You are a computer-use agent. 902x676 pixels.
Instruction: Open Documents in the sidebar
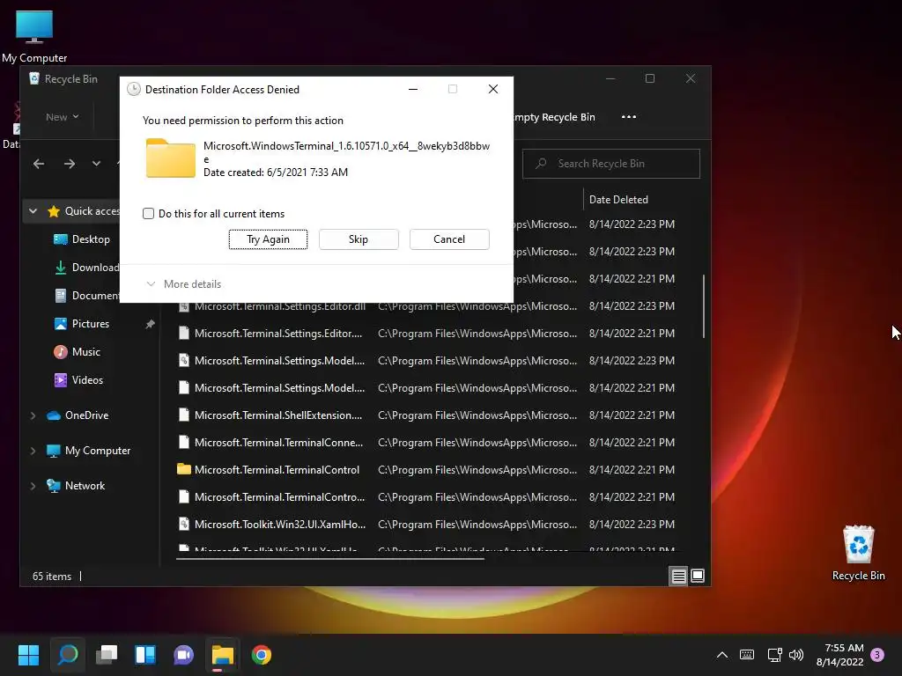coord(86,296)
